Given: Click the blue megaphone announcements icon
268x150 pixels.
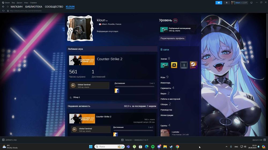Looking at the screenshot, I should [x=219, y=3].
